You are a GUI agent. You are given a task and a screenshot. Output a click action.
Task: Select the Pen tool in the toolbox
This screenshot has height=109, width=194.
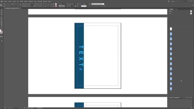pos(2,18)
